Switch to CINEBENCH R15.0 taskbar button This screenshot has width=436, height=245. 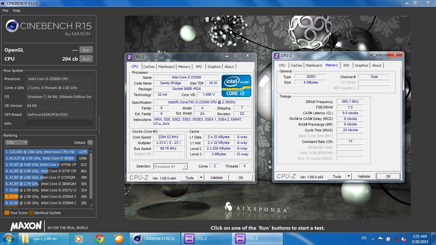155,239
